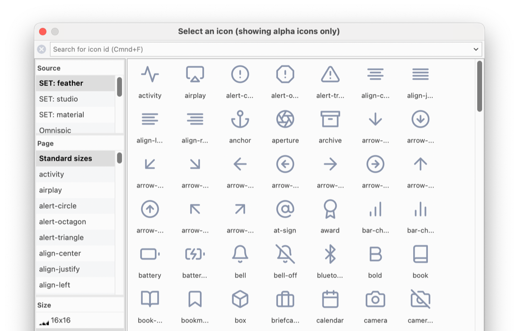Select the anchor icon

(240, 119)
